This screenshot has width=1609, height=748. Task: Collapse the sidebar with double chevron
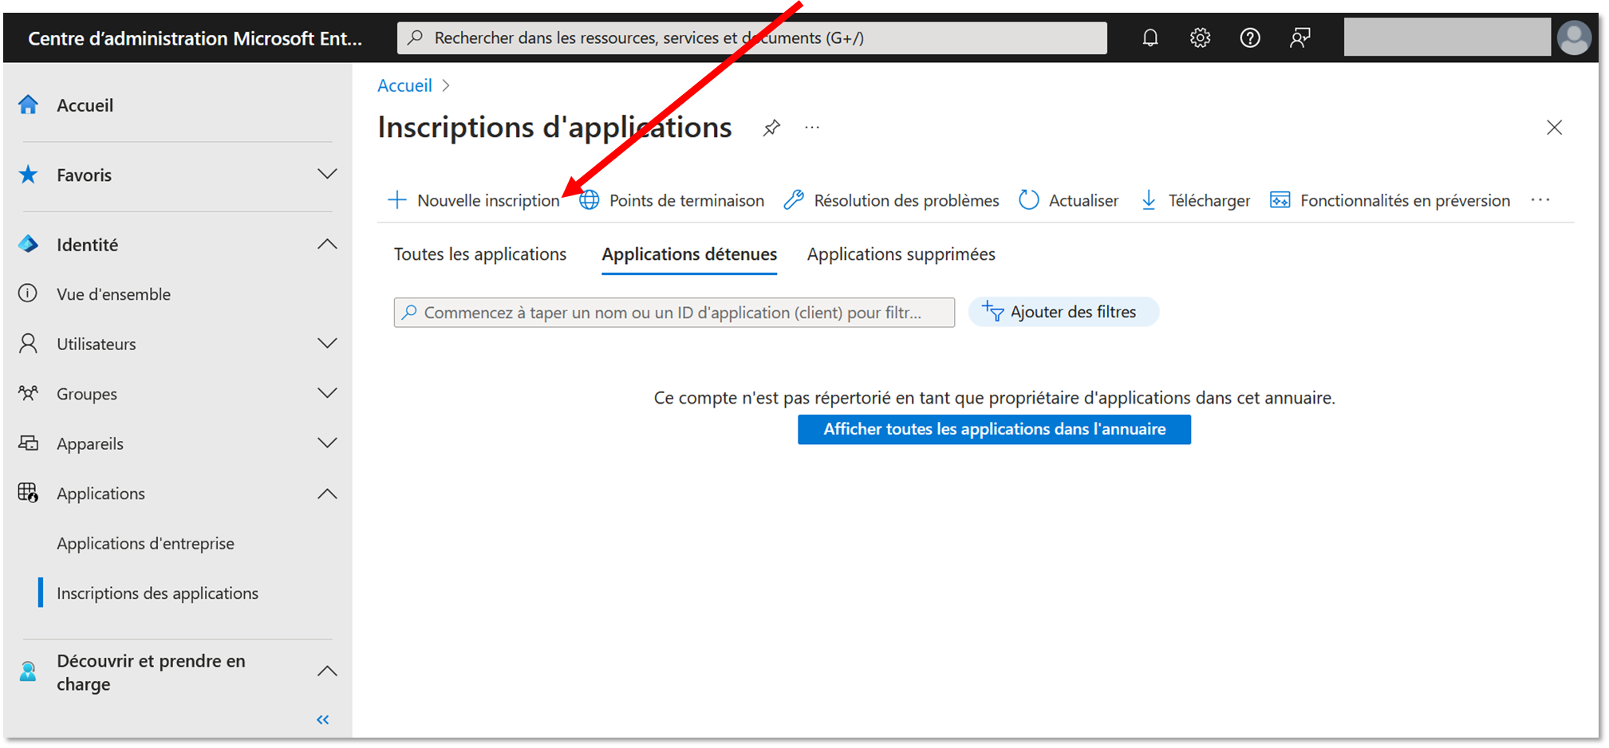coord(322,719)
